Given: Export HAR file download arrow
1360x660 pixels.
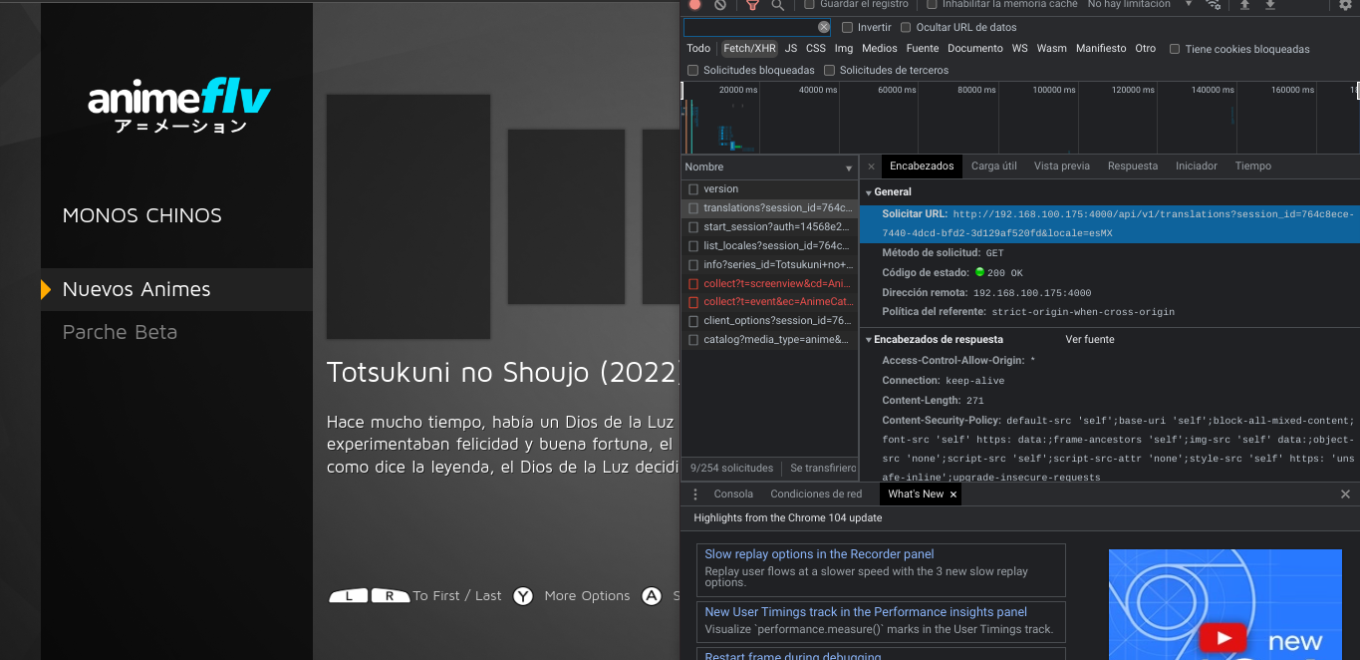Looking at the screenshot, I should coord(1270,5).
